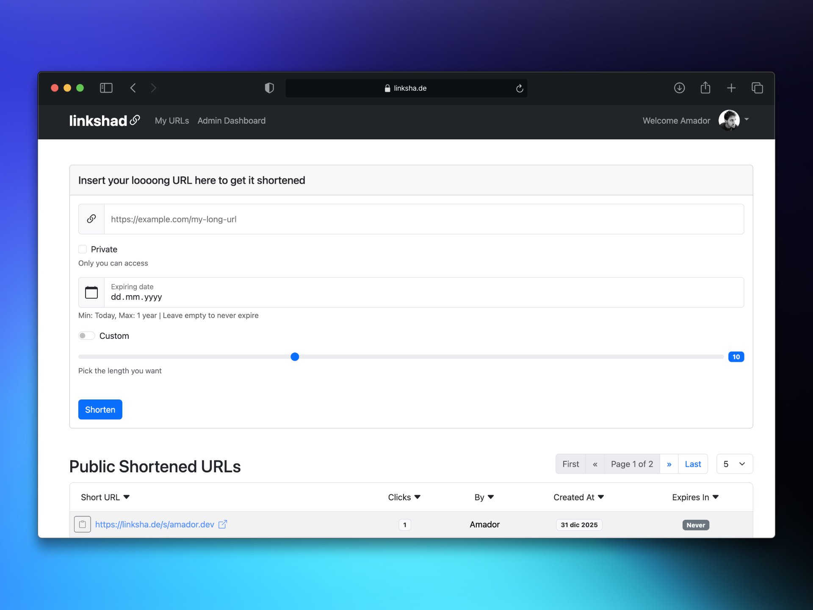Click the Last pagination link
The height and width of the screenshot is (610, 813).
coord(693,464)
